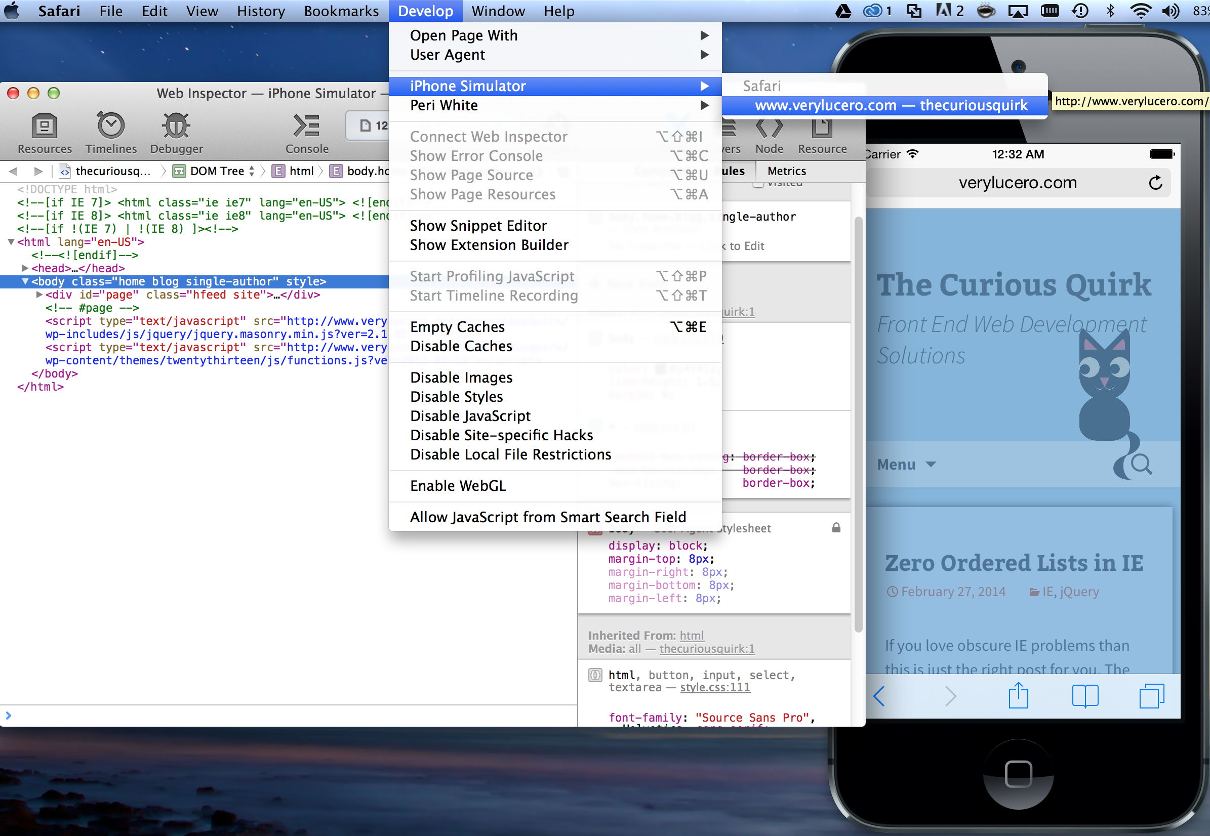This screenshot has width=1210, height=836.
Task: Click the styles sidebar vertical scrollbar
Action: pos(858,424)
